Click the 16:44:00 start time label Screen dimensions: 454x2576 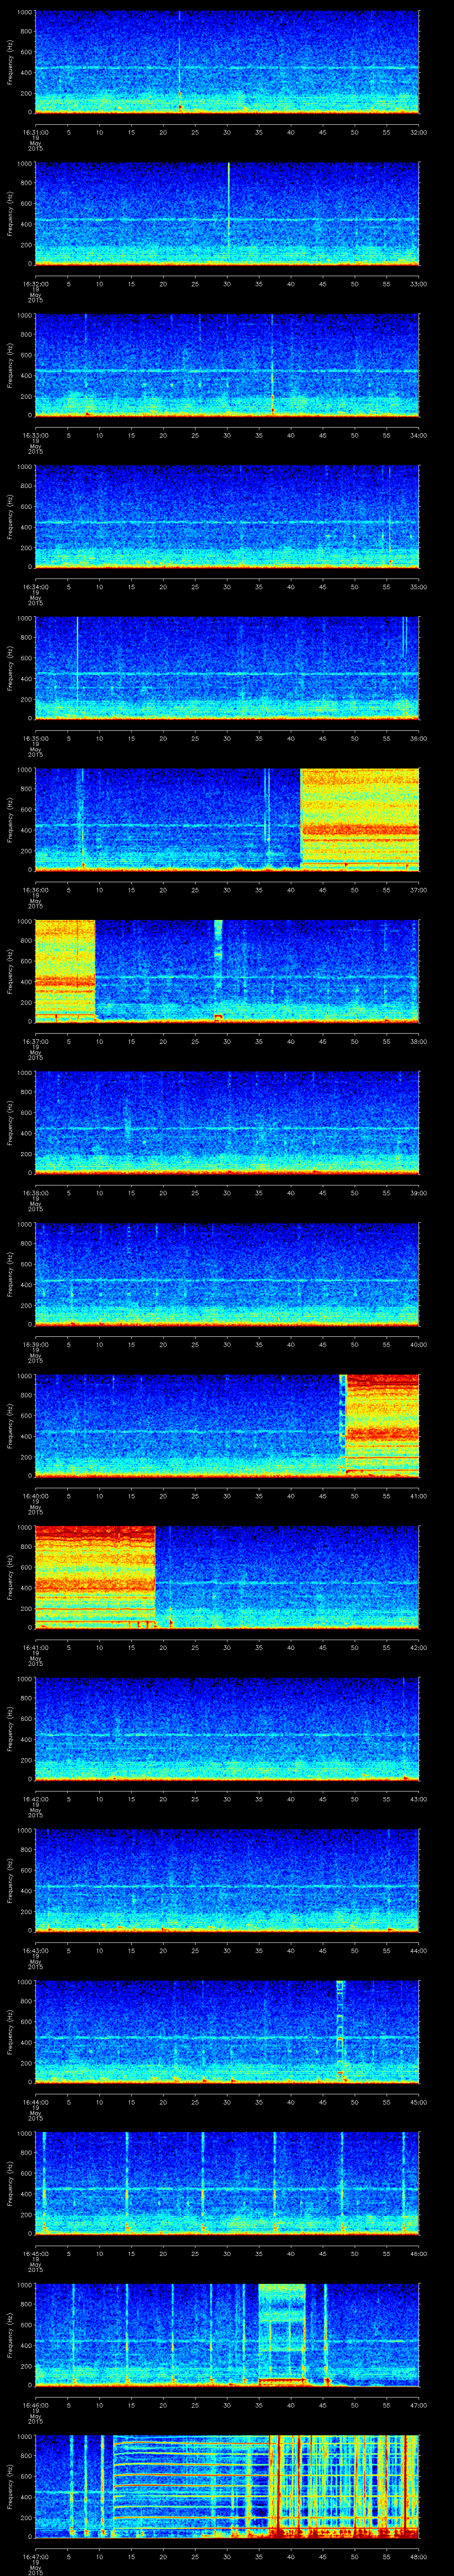[36, 2102]
